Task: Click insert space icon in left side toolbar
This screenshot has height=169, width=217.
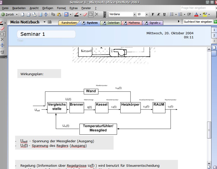Action: point(2,45)
